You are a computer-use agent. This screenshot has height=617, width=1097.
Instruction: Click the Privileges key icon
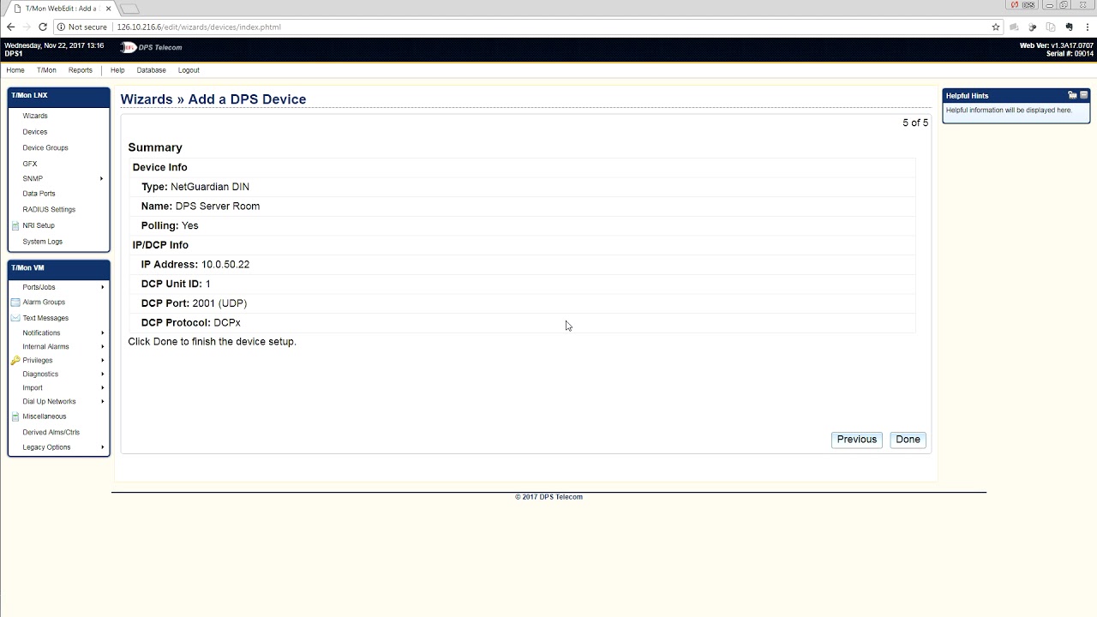point(15,360)
